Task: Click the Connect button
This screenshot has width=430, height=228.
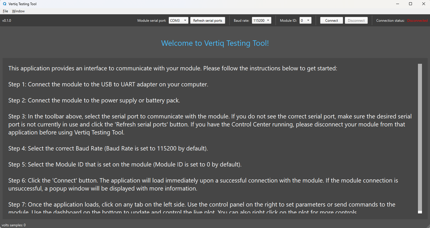Action: (332, 20)
